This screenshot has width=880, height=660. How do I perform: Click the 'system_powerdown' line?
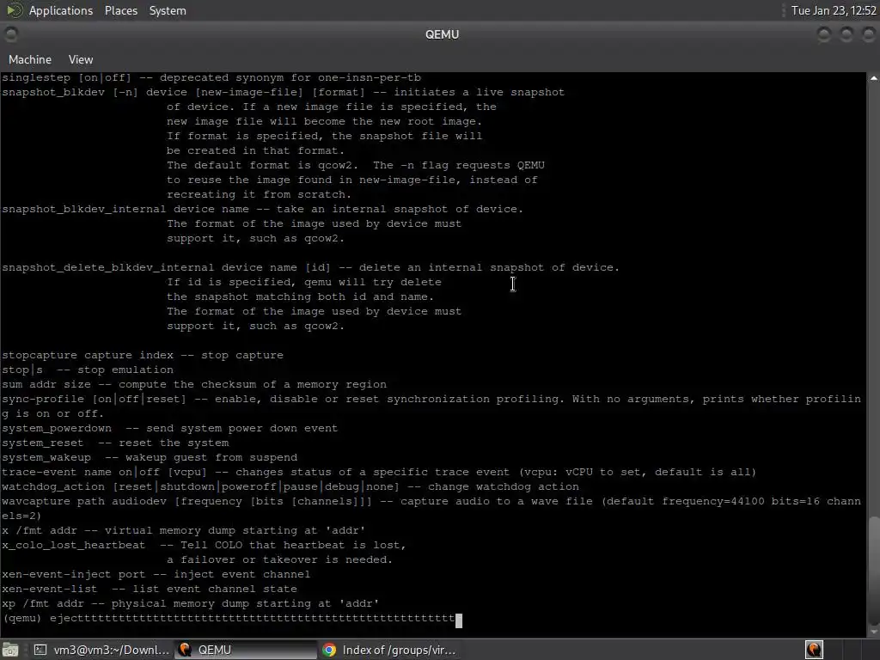170,428
